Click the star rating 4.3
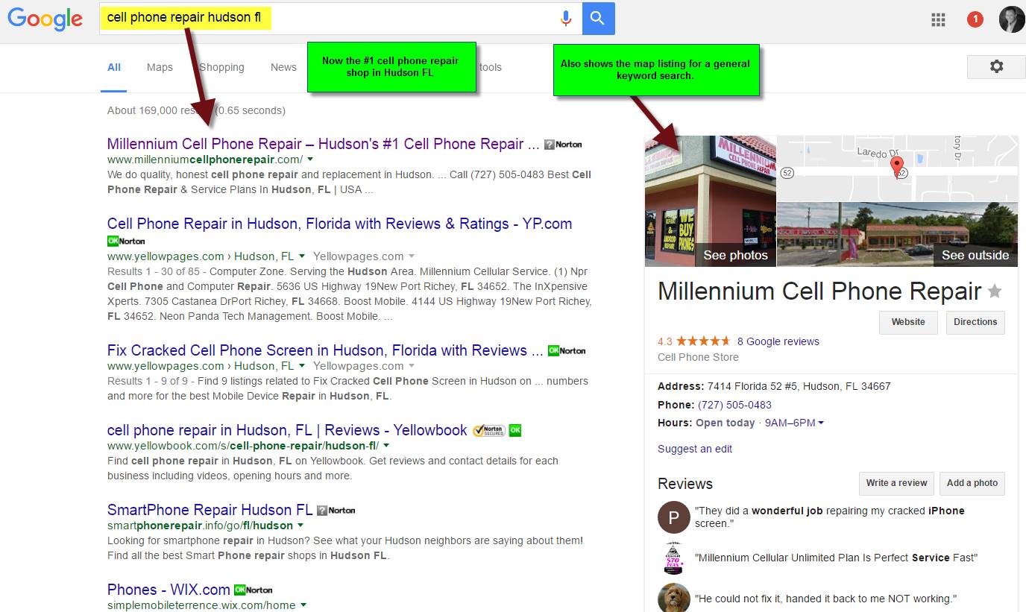This screenshot has height=612, width=1026. coord(703,341)
